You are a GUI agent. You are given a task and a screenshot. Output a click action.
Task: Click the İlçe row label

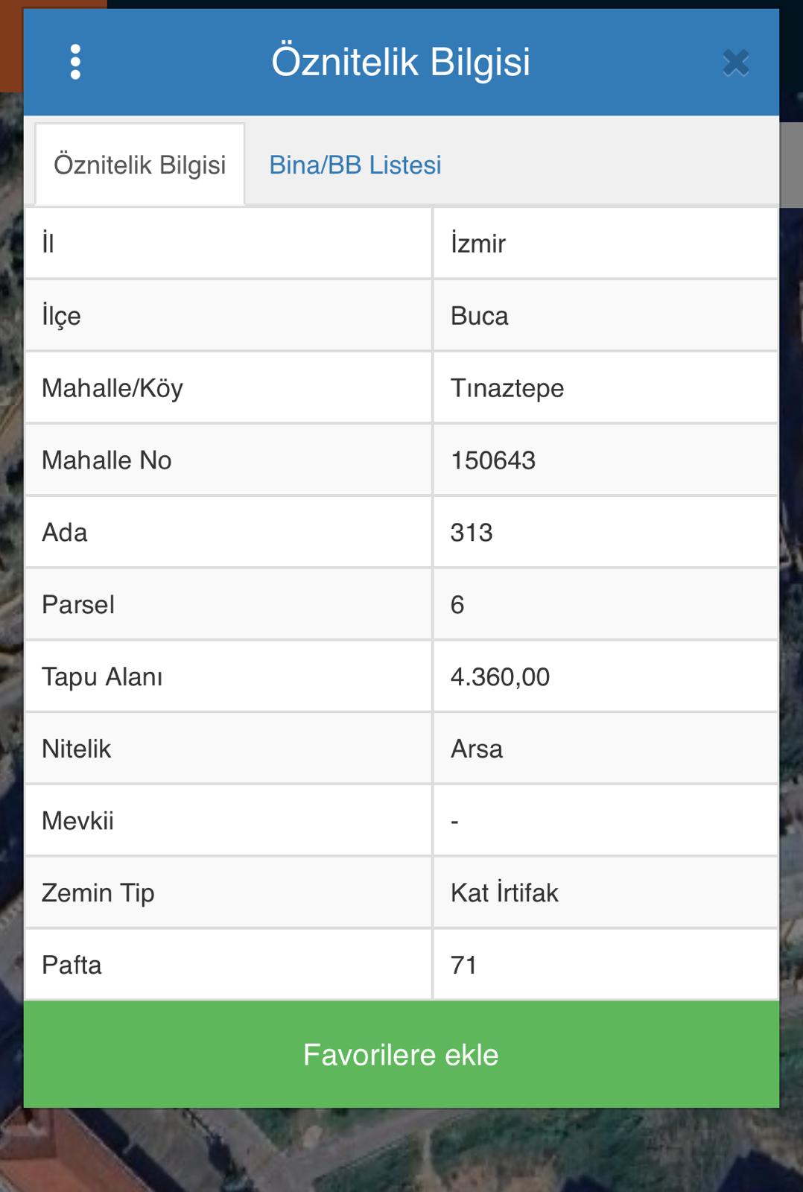coord(61,316)
